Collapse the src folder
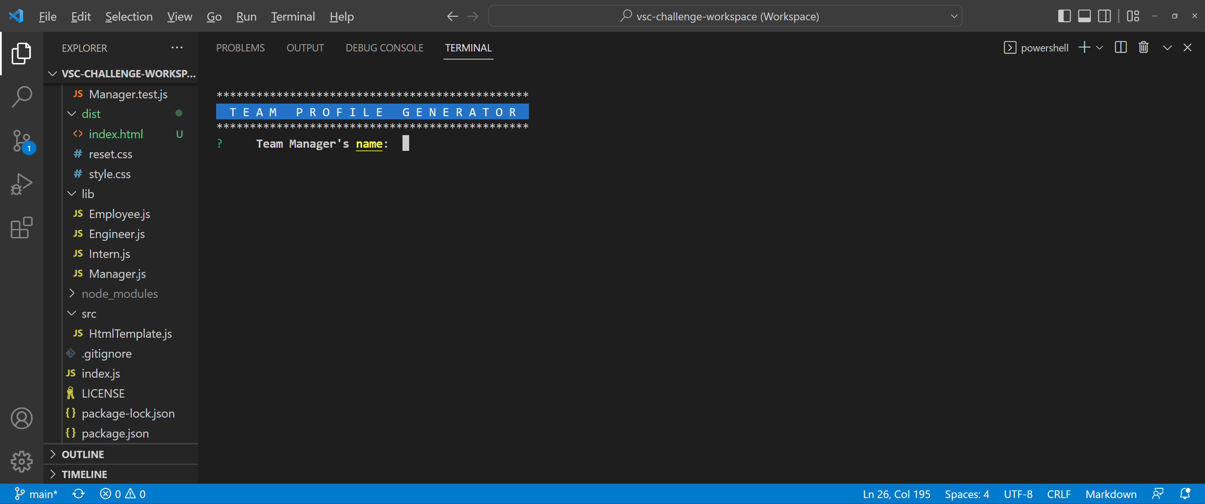Image resolution: width=1205 pixels, height=504 pixels. pyautogui.click(x=71, y=313)
